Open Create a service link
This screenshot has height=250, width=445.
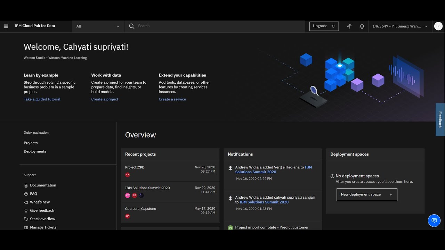[x=172, y=99]
